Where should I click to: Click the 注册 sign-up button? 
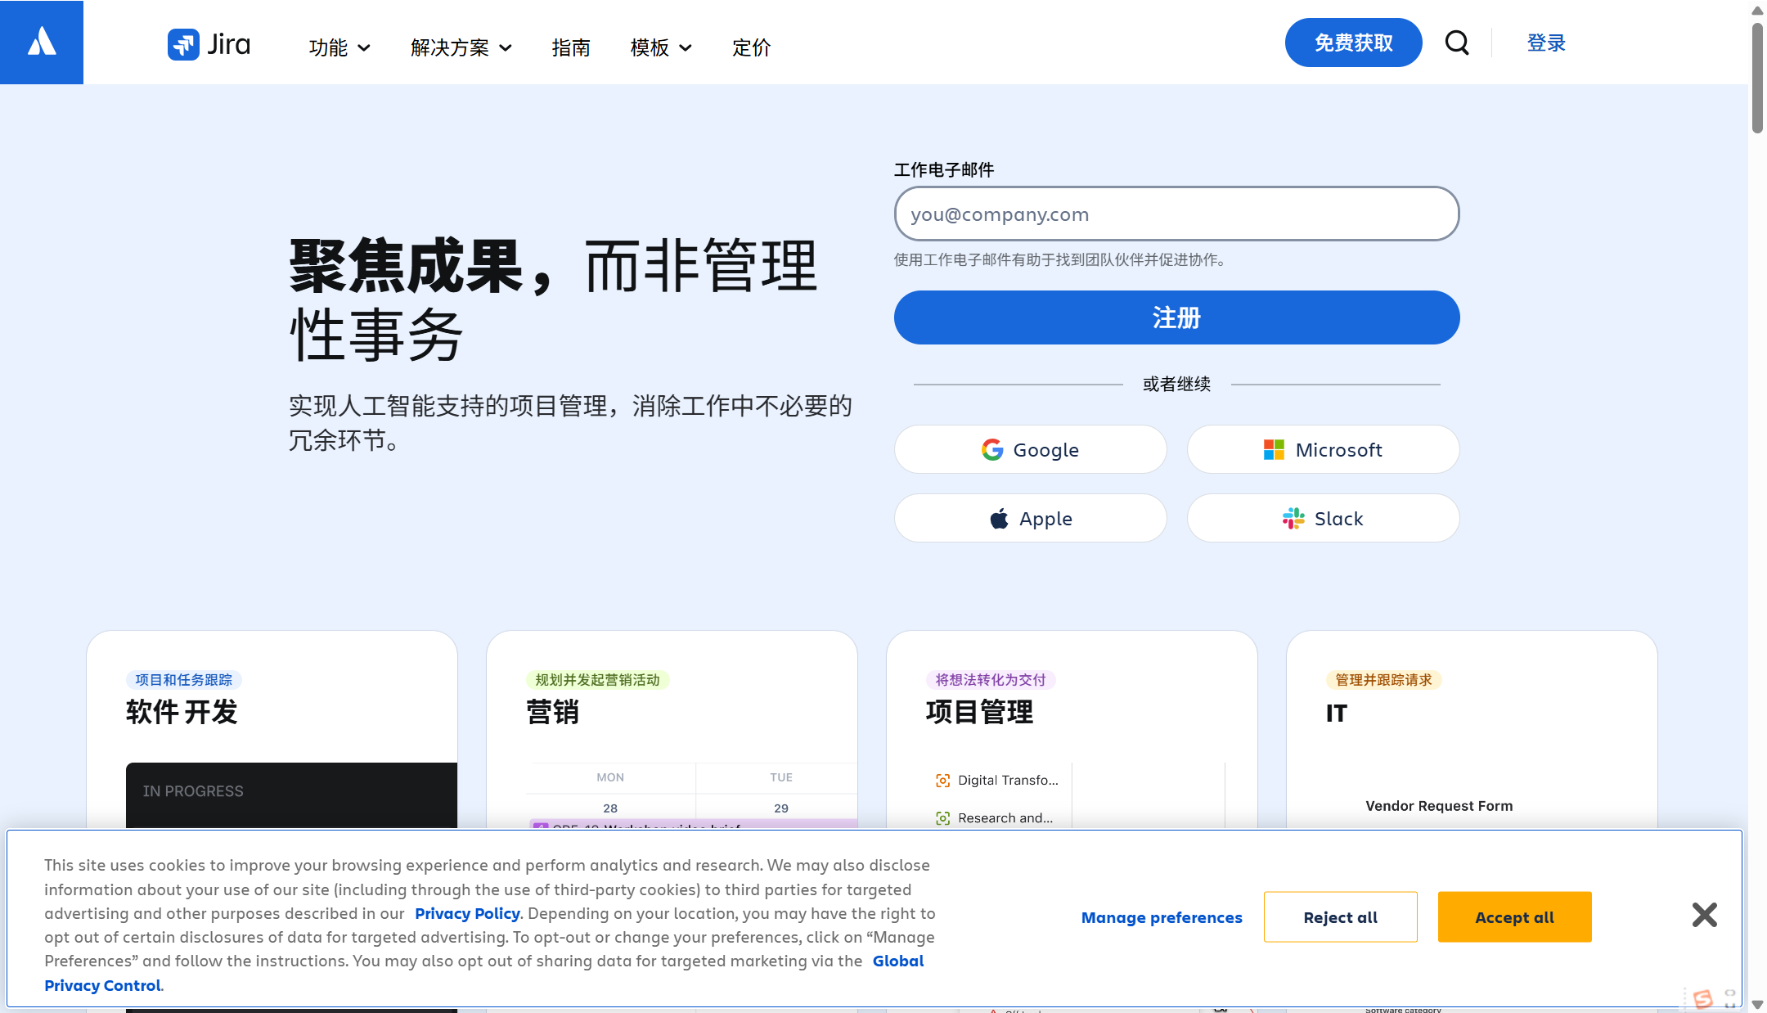pyautogui.click(x=1176, y=317)
